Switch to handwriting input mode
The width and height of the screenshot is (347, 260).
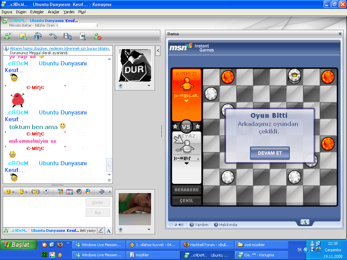[101, 231]
